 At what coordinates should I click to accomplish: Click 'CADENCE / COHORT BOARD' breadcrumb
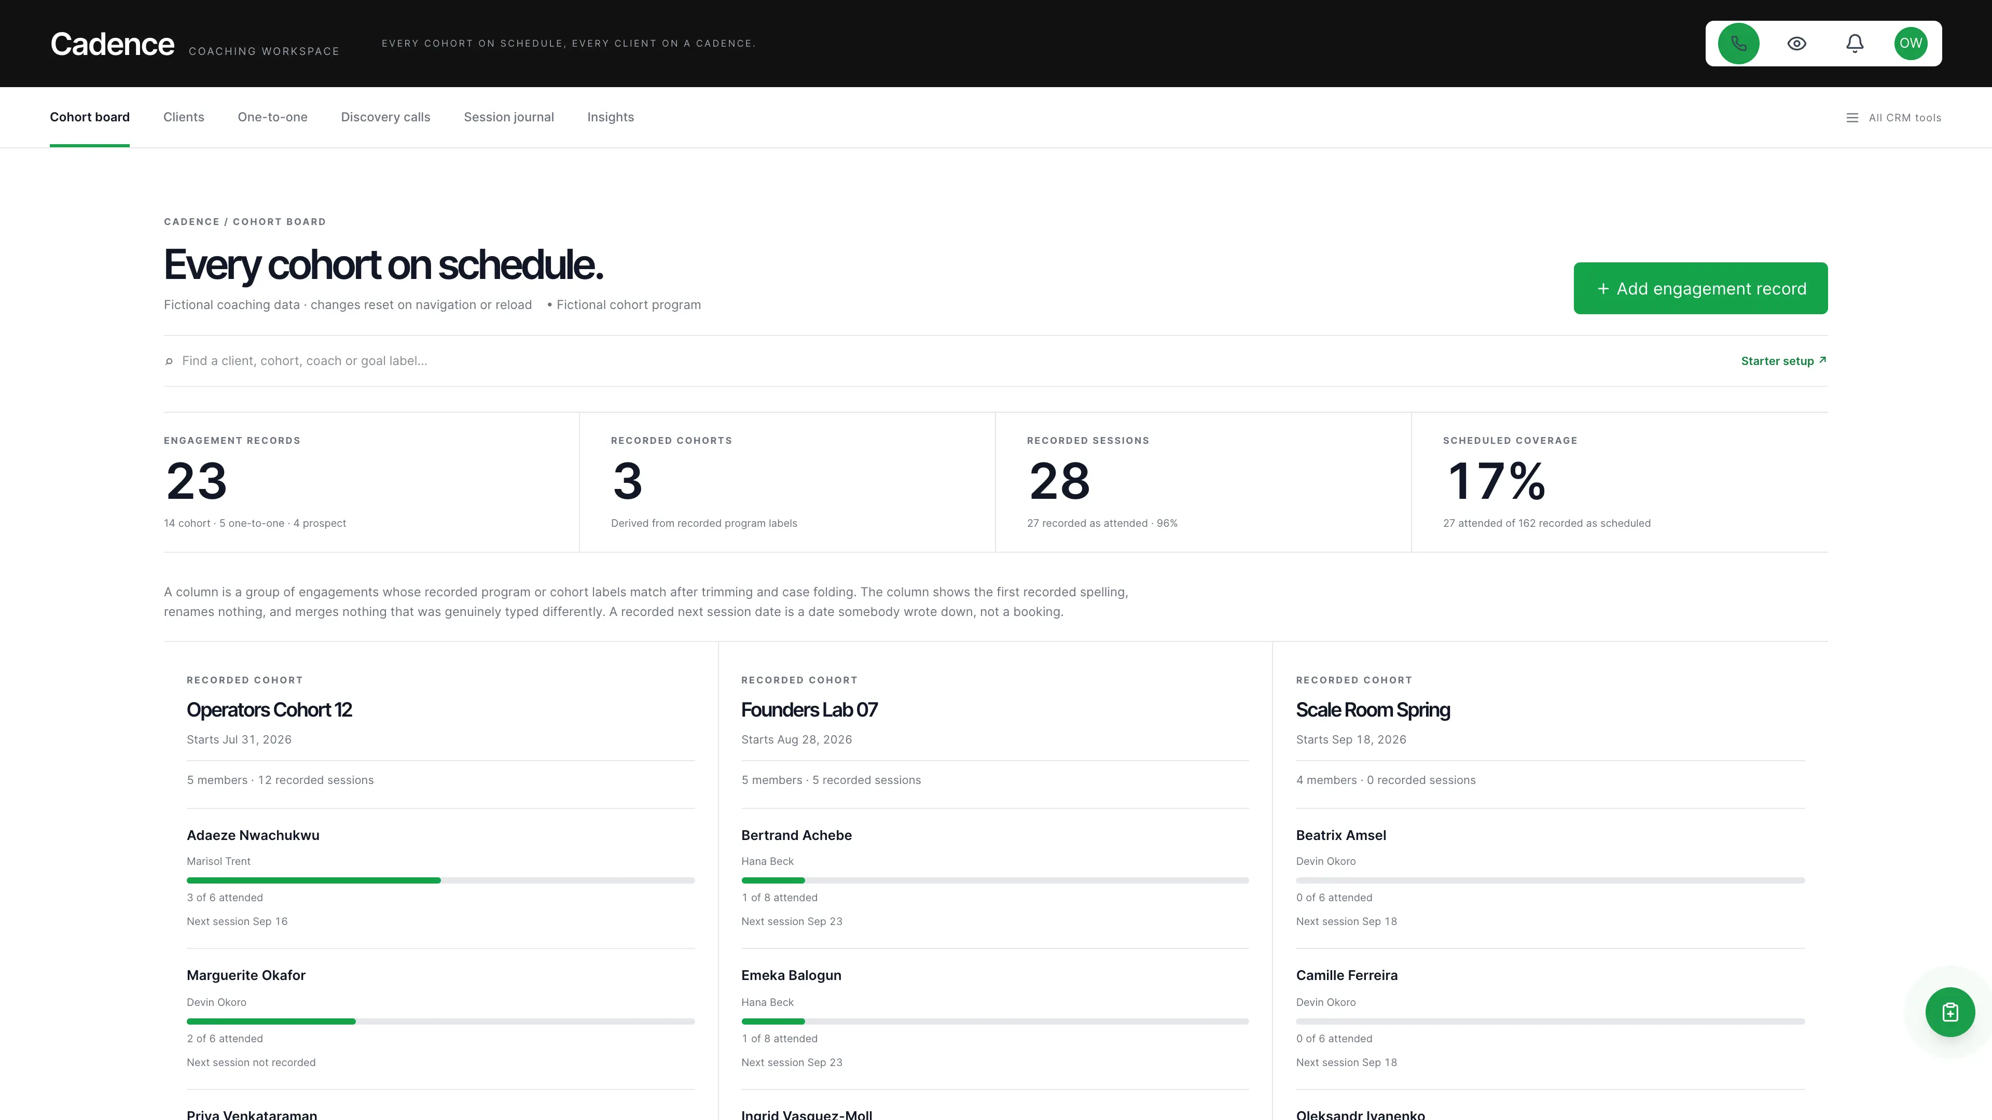(x=244, y=222)
